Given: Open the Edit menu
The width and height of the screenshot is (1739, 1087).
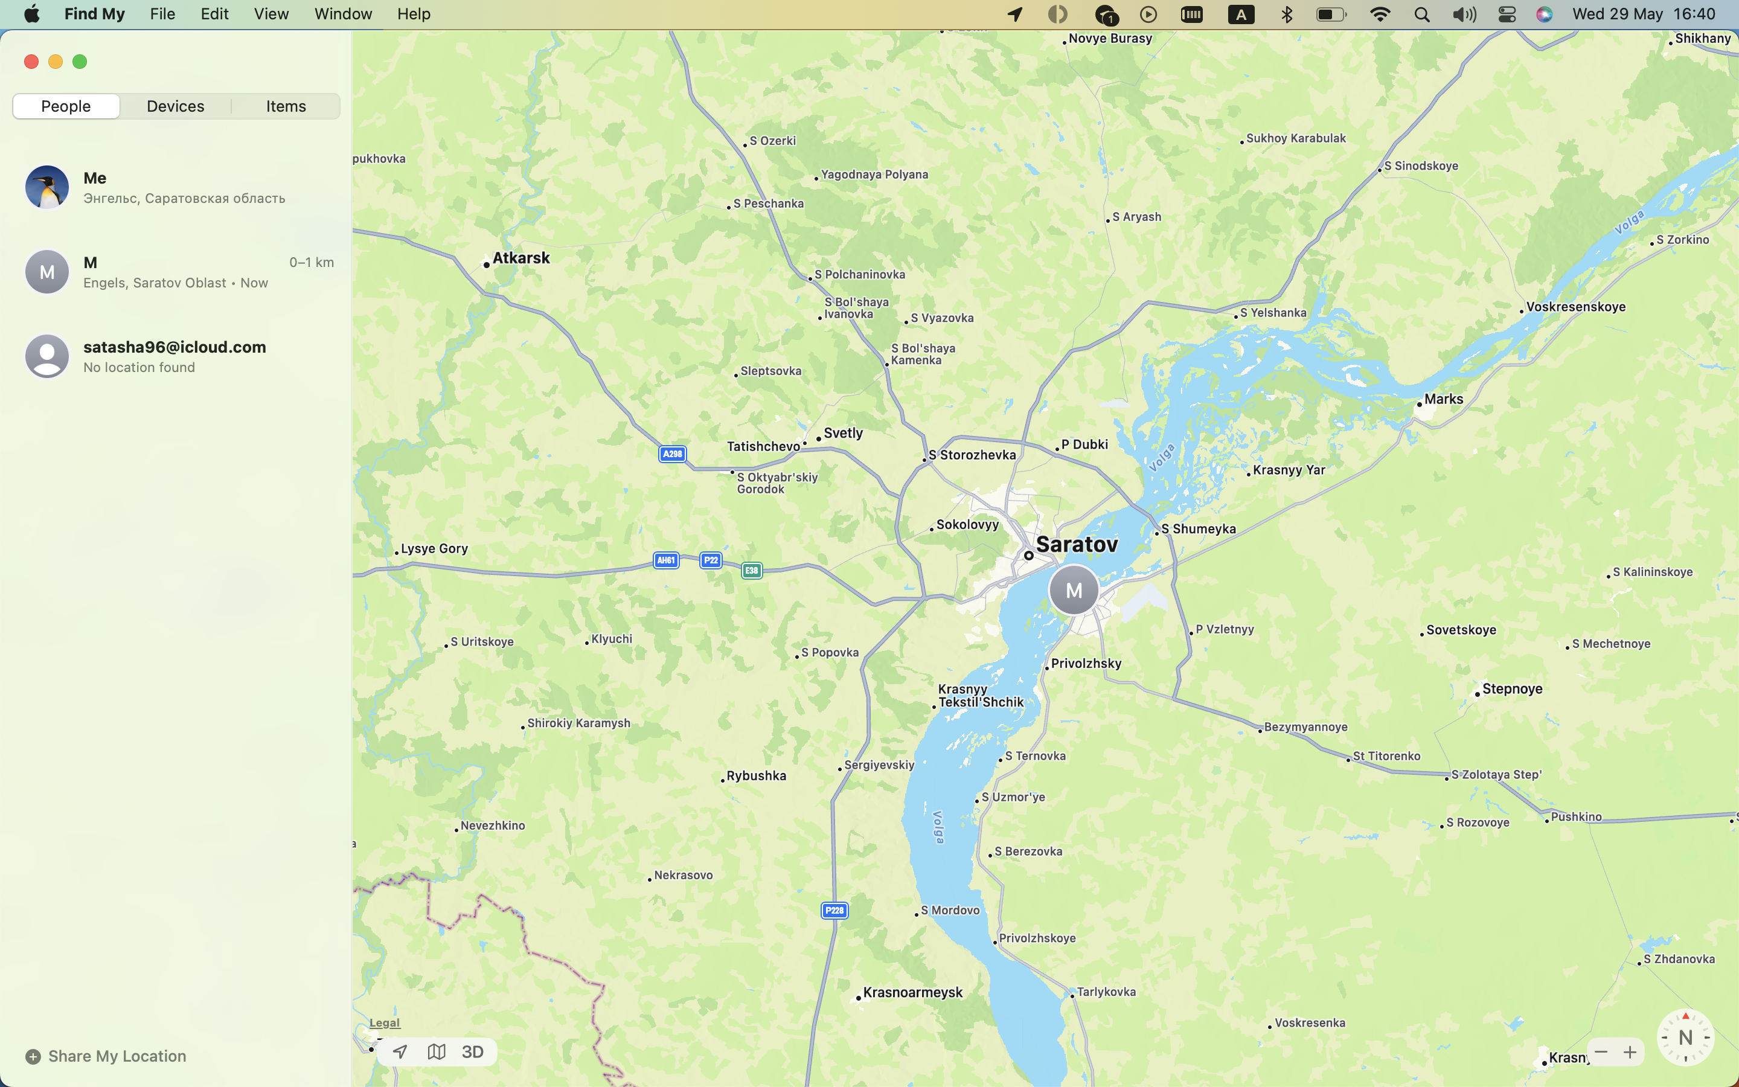Looking at the screenshot, I should click(214, 14).
